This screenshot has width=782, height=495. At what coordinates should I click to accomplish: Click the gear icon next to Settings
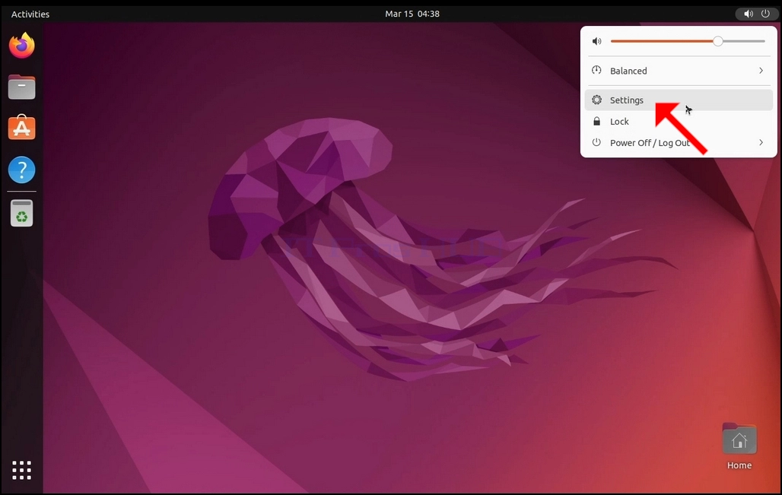pyautogui.click(x=596, y=100)
